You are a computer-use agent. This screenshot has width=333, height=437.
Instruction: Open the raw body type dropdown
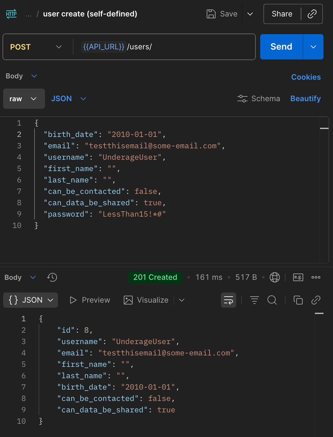(24, 99)
